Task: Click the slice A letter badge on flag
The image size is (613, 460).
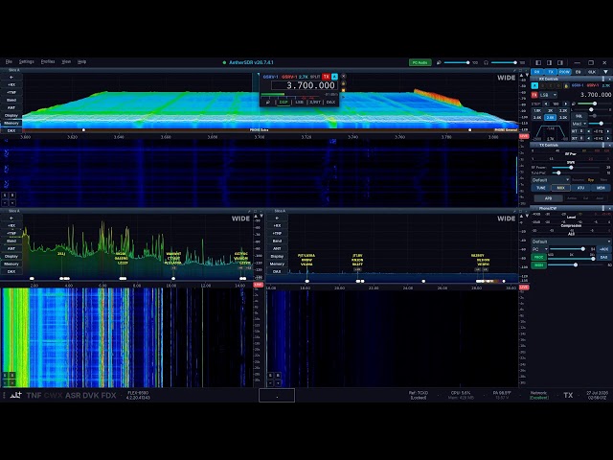Action: pos(334,77)
